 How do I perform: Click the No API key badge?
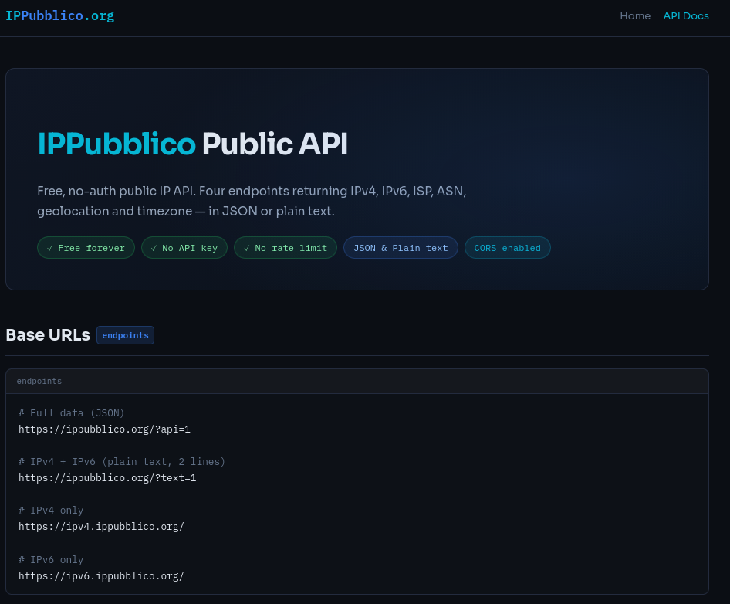click(184, 248)
